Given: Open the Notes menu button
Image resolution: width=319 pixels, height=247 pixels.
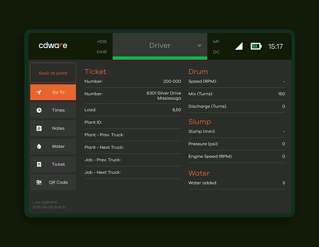Looking at the screenshot, I should click(x=53, y=128).
